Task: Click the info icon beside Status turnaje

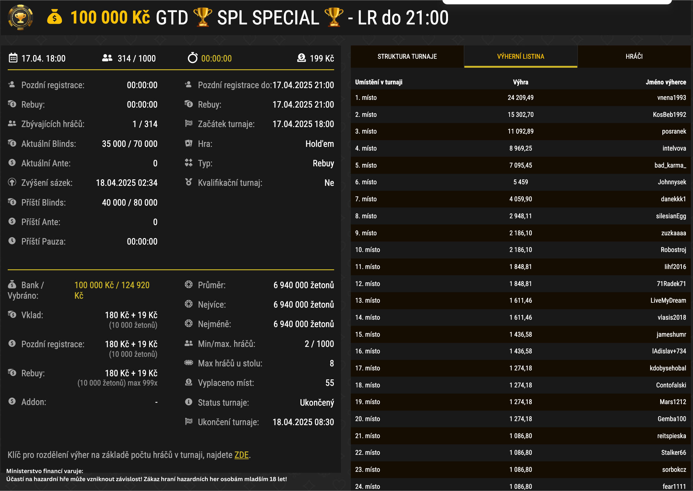Action: (189, 402)
